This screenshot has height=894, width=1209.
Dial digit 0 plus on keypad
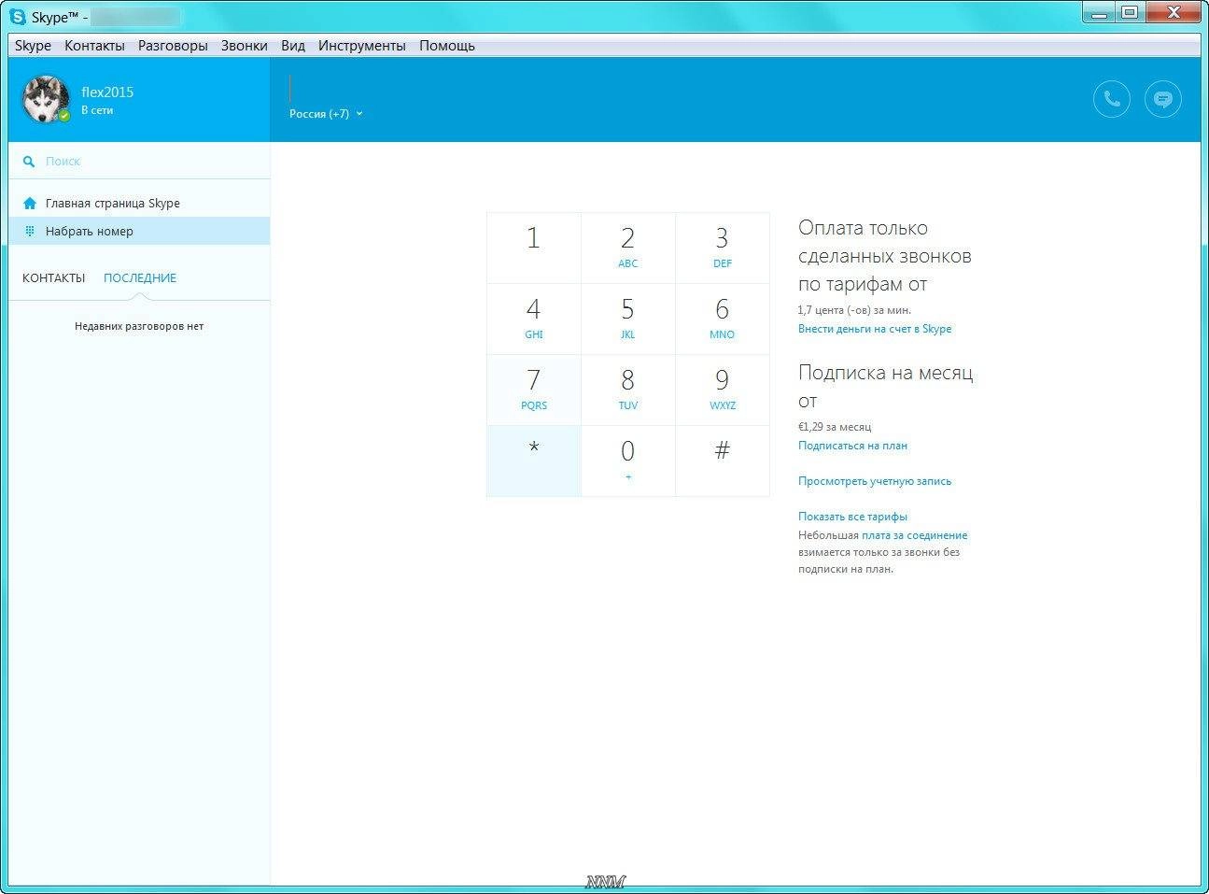tap(627, 461)
